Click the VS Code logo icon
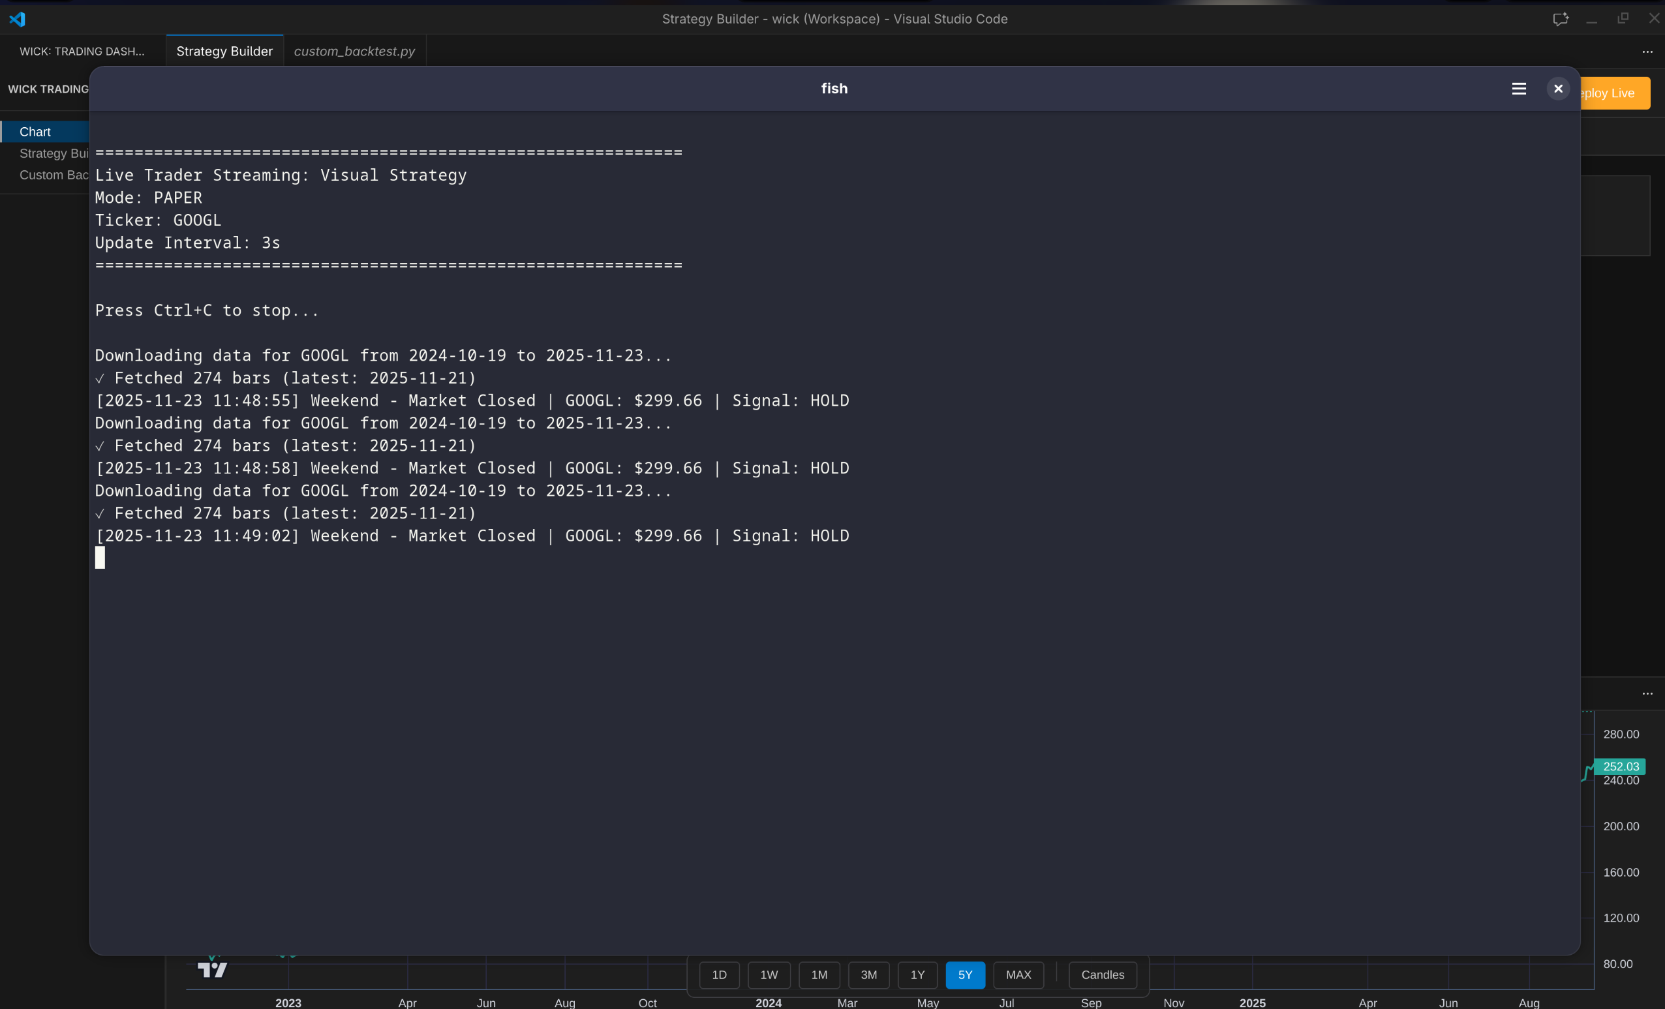This screenshot has height=1009, width=1665. click(x=18, y=19)
